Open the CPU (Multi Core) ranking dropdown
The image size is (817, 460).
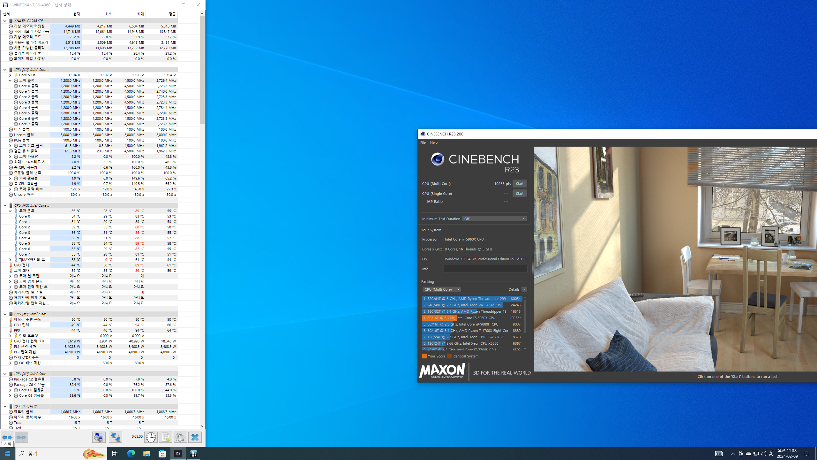(x=441, y=289)
